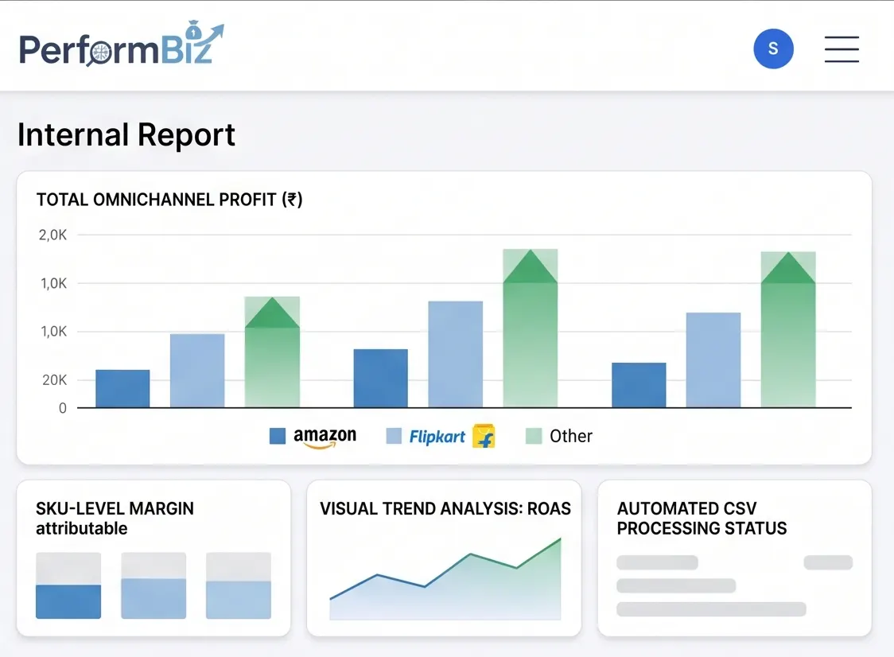Select the Flipkart legend label

coord(437,437)
